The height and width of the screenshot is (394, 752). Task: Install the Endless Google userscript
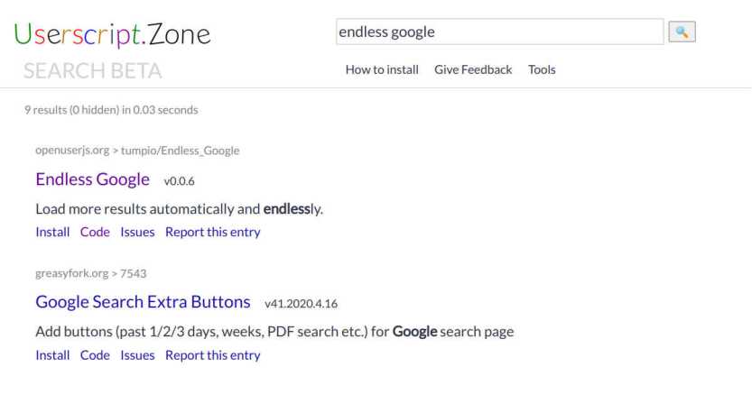52,232
